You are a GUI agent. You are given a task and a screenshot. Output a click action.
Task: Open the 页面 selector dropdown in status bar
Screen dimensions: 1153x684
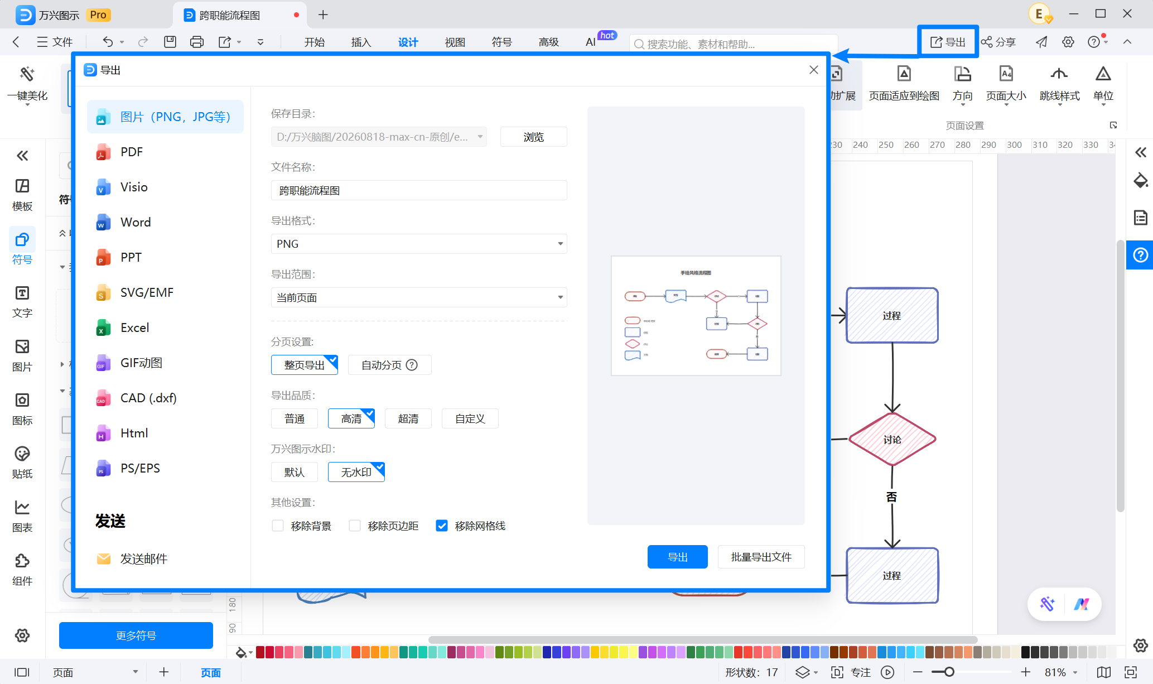click(x=95, y=672)
